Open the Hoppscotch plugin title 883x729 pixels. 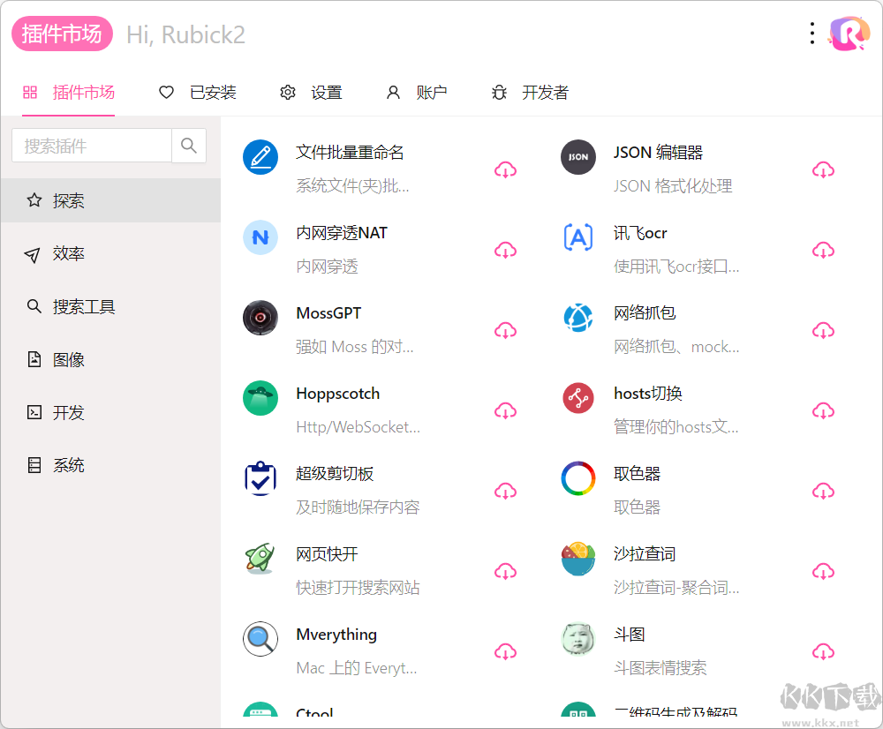pos(338,394)
